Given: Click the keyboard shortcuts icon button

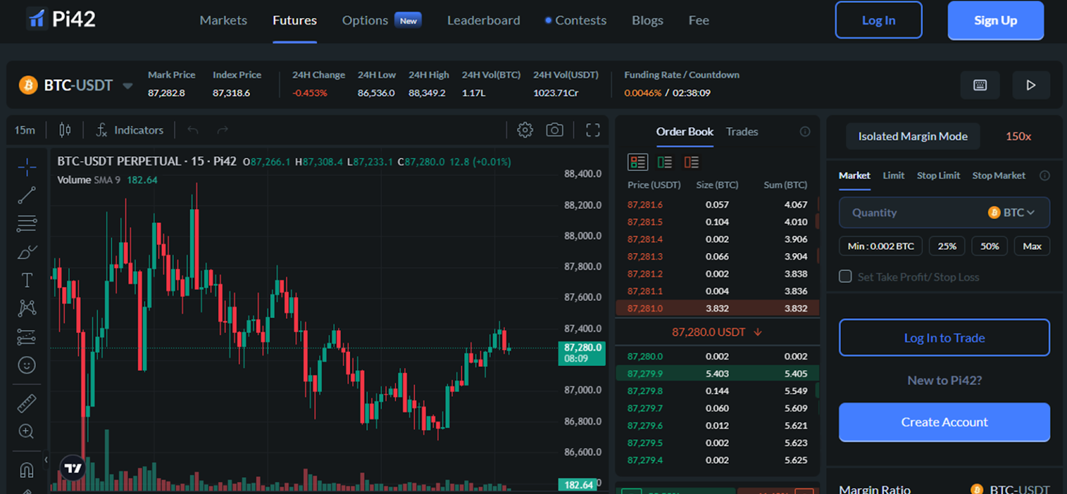Looking at the screenshot, I should pos(980,85).
